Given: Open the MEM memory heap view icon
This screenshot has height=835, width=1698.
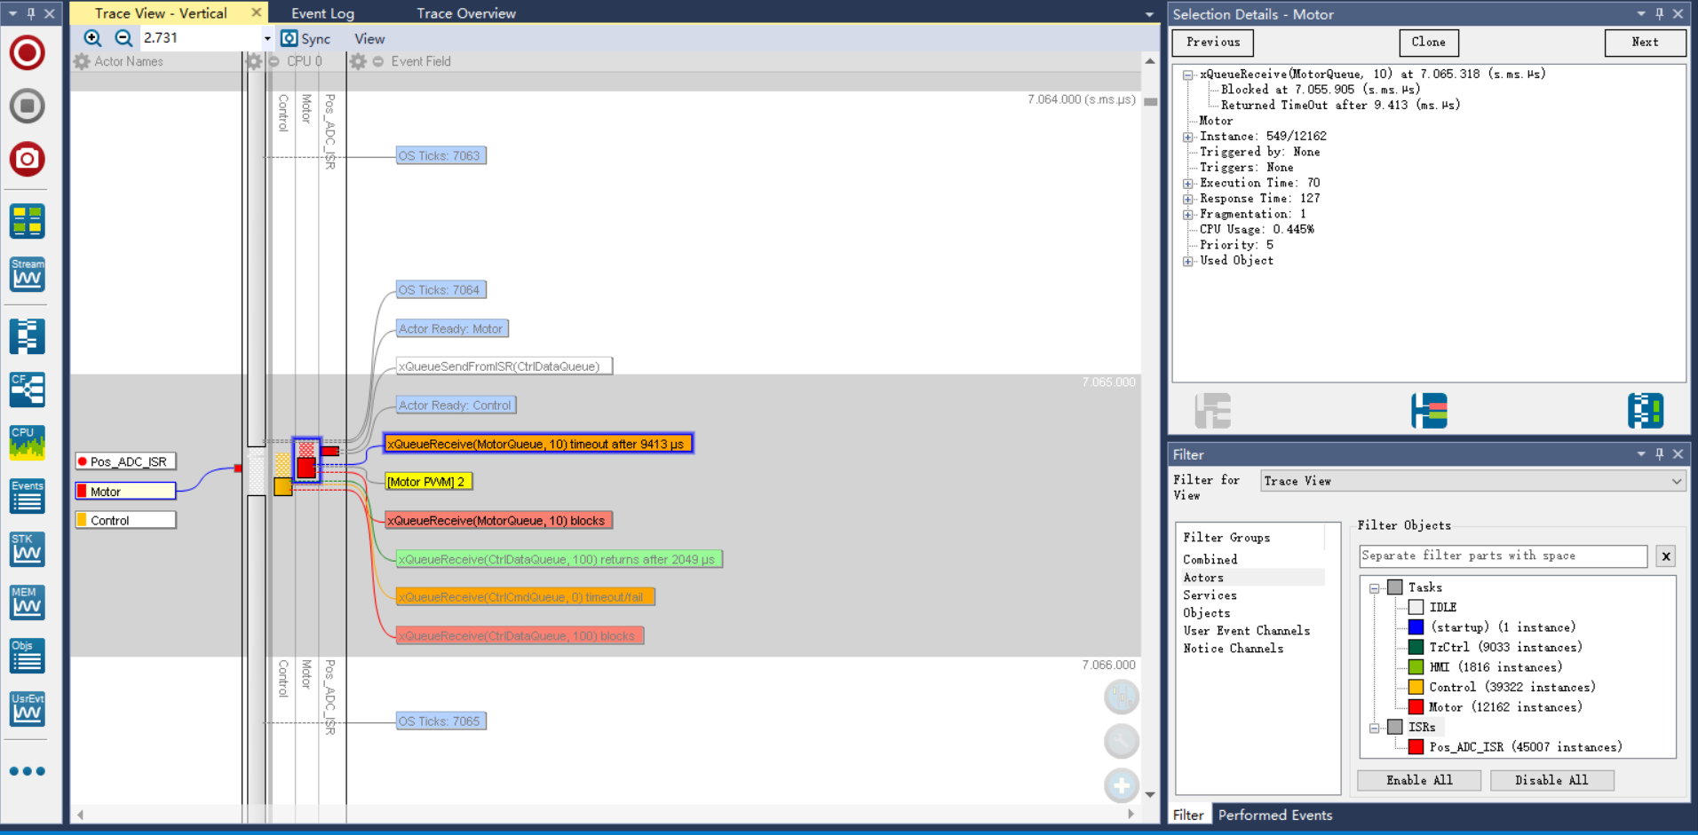Looking at the screenshot, I should point(28,602).
